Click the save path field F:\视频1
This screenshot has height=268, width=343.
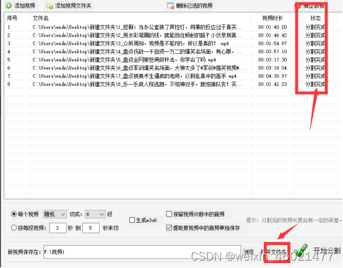142,252
